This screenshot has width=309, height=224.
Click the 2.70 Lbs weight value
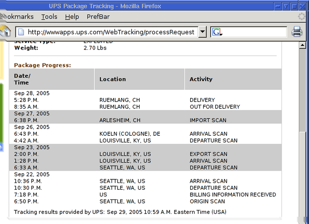[95, 48]
